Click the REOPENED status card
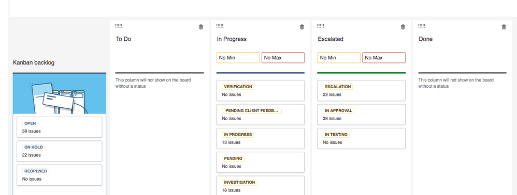The height and width of the screenshot is (195, 517). click(60, 175)
